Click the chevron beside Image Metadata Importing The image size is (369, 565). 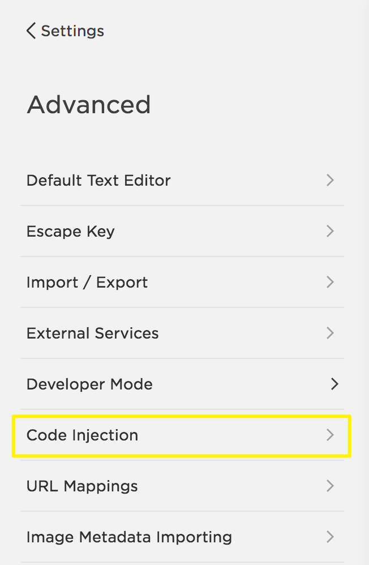coord(331,537)
